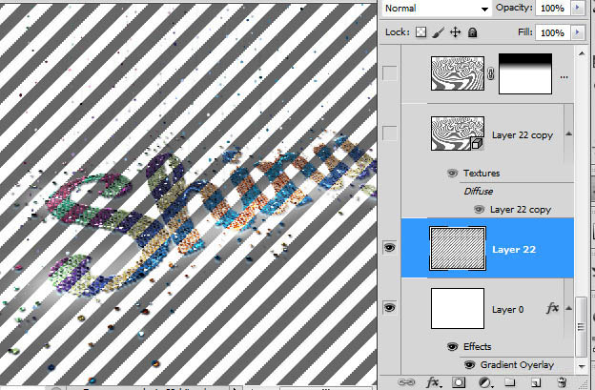This screenshot has width=595, height=390.
Task: Select the Layer 22 copy 3D thumbnail
Action: pos(458,133)
